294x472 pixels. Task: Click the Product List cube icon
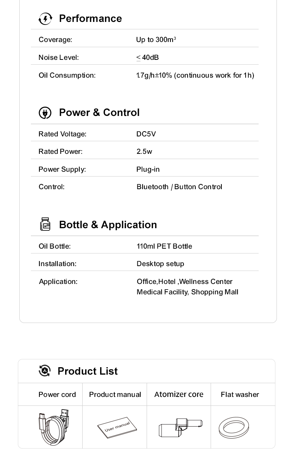[45, 371]
